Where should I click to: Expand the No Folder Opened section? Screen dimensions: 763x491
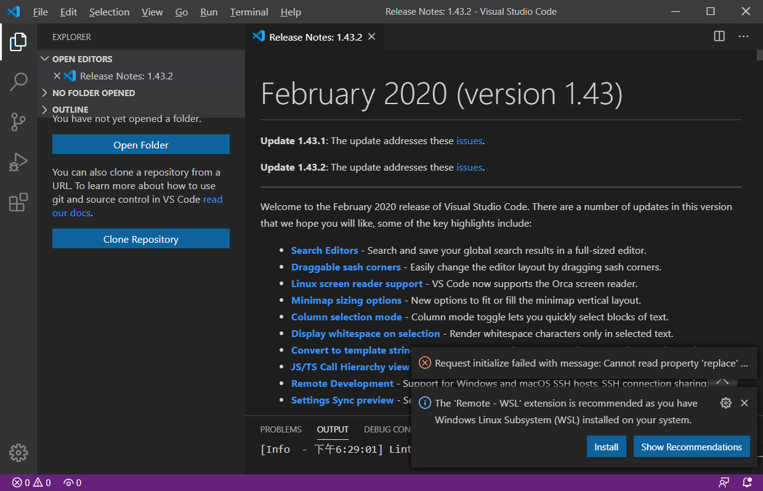click(x=141, y=93)
